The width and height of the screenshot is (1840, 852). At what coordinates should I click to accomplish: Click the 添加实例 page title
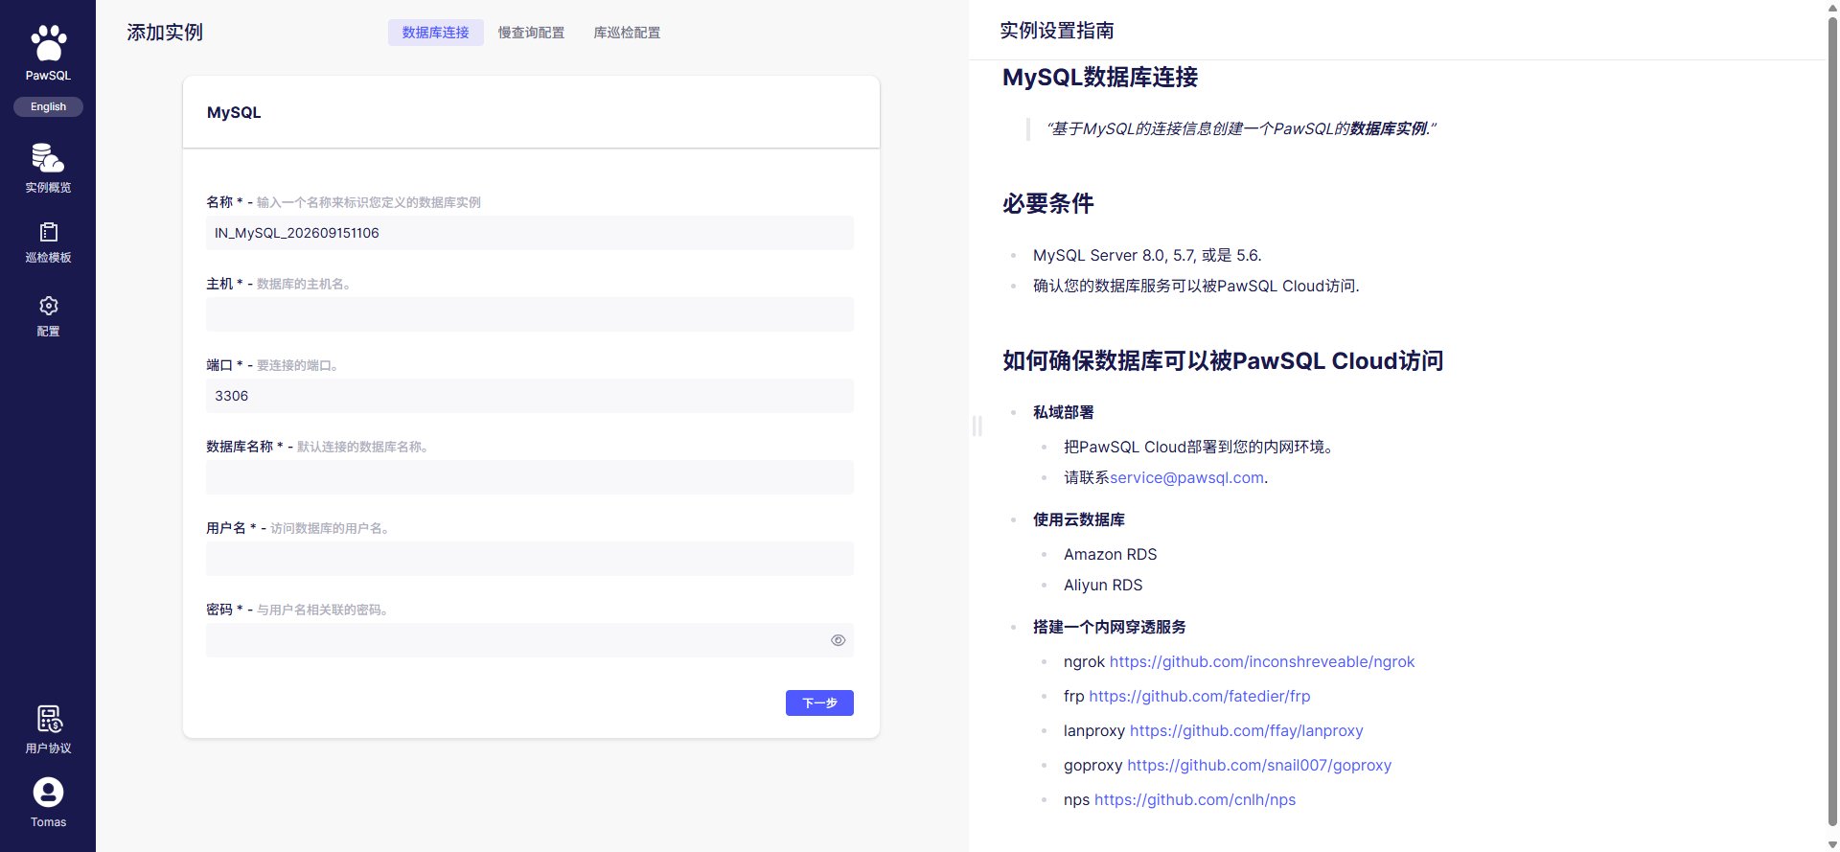point(165,33)
